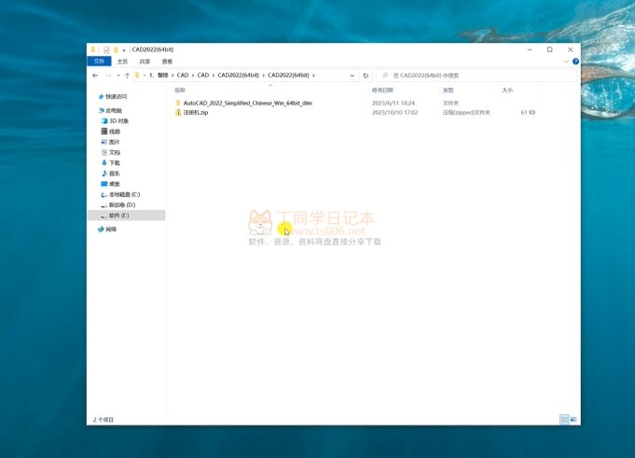Refresh the current folder view
635x458 pixels.
click(366, 76)
